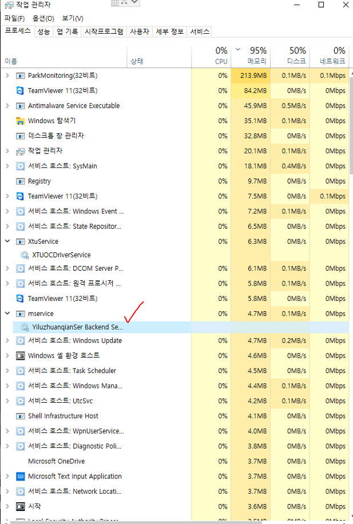Click the XtuService process icon

21,241
